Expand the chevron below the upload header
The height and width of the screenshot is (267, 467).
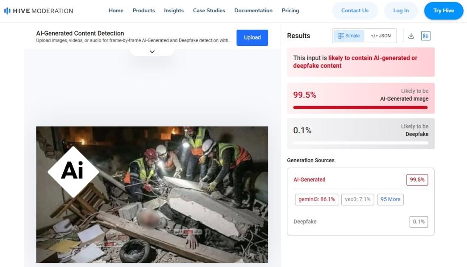point(152,52)
